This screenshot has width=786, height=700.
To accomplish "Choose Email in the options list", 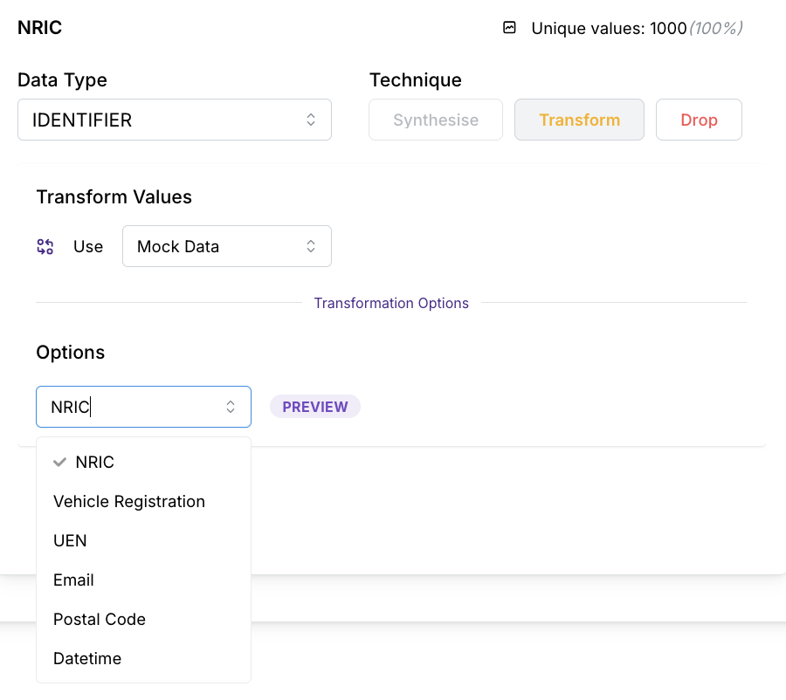I will 143,580.
